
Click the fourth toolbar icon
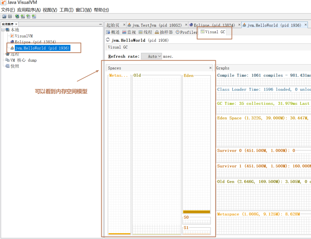click(x=23, y=16)
